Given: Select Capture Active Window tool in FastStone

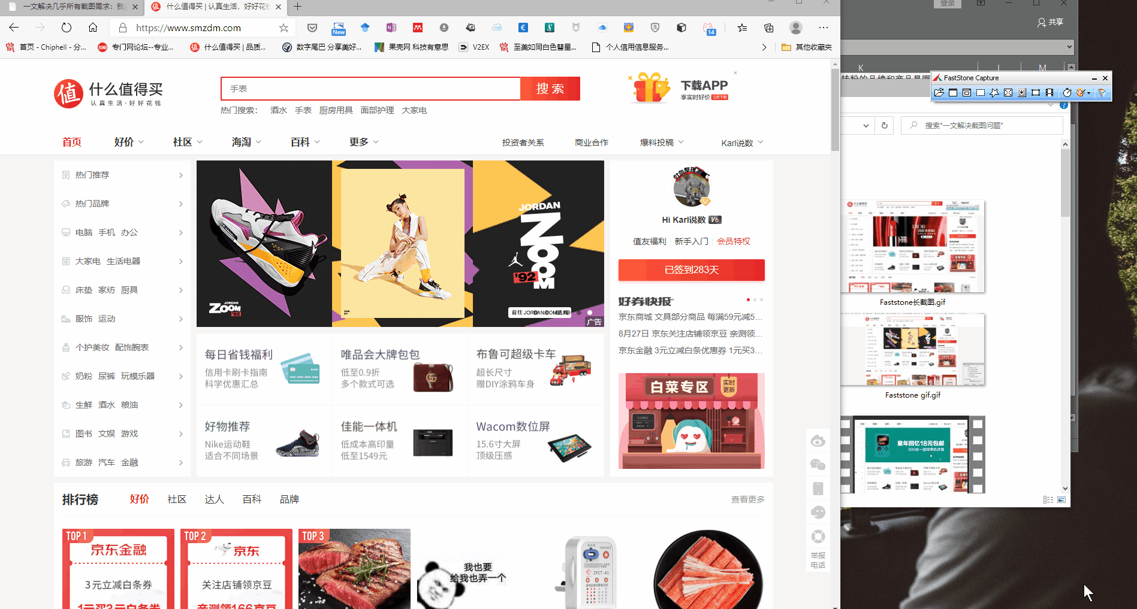Looking at the screenshot, I should click(x=953, y=92).
